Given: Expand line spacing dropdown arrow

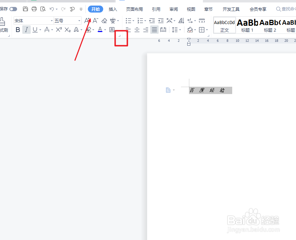Looking at the screenshot, I should coord(180,30).
